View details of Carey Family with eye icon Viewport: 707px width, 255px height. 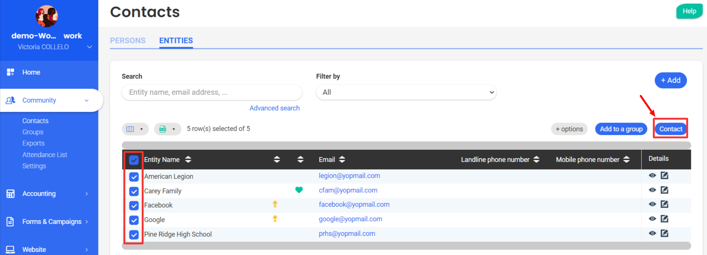point(652,190)
